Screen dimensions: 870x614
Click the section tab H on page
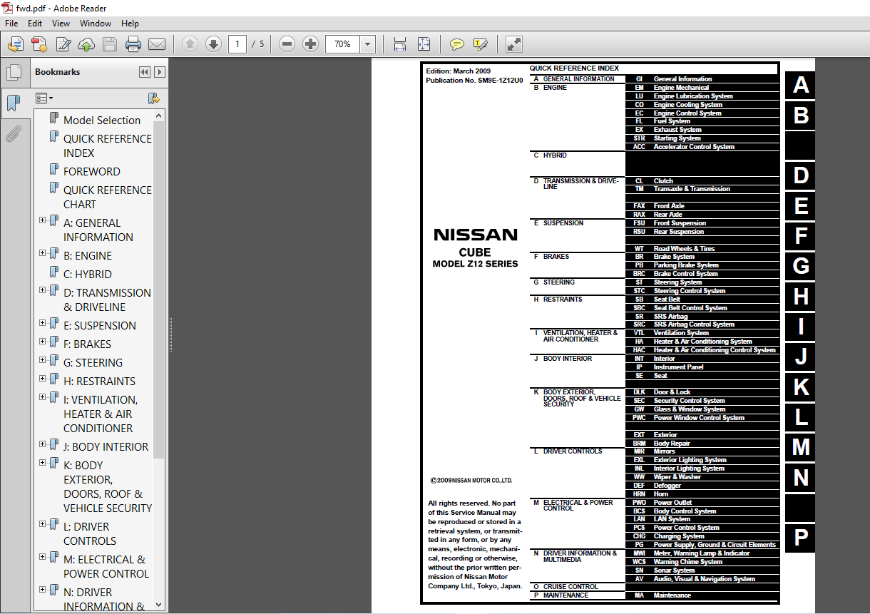click(x=801, y=297)
